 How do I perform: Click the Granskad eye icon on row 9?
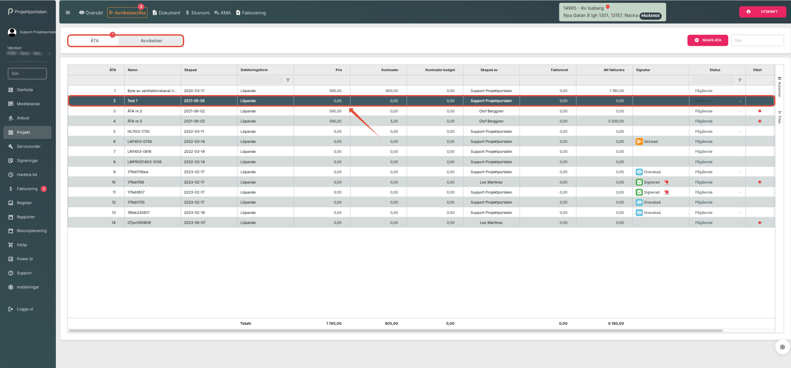point(639,172)
